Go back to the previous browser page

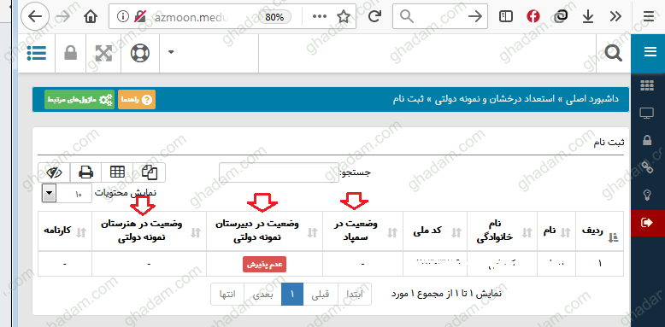(34, 16)
